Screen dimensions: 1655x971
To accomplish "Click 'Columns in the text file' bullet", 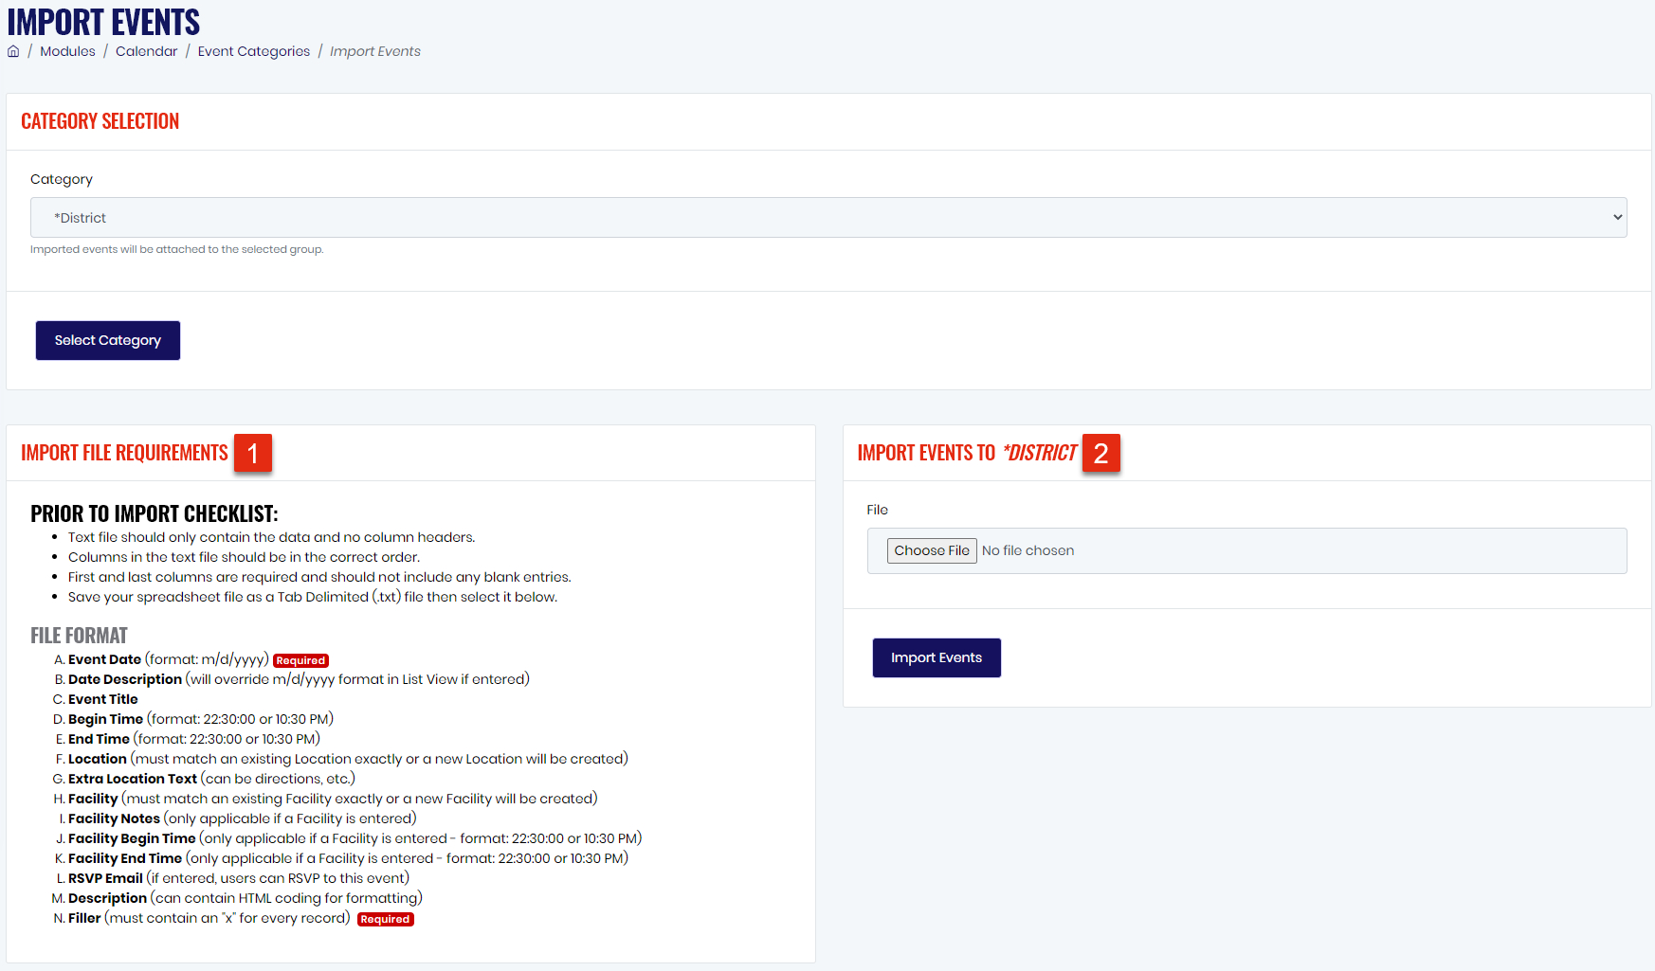I will [244, 557].
